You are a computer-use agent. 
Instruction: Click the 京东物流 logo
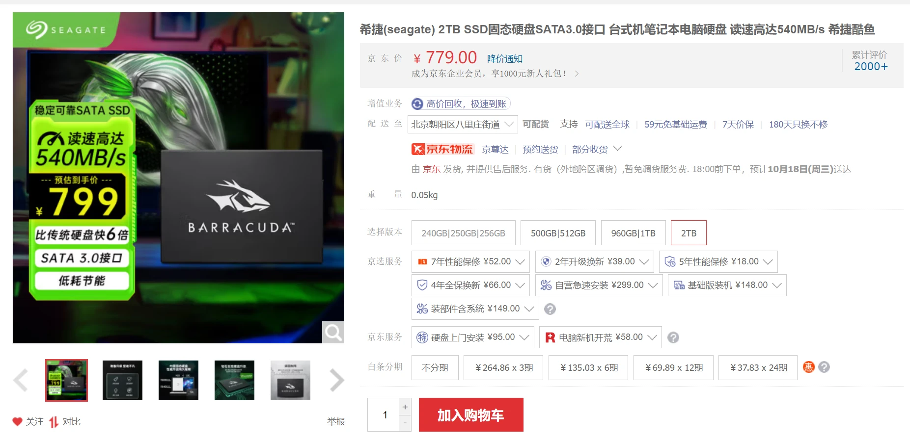442,149
